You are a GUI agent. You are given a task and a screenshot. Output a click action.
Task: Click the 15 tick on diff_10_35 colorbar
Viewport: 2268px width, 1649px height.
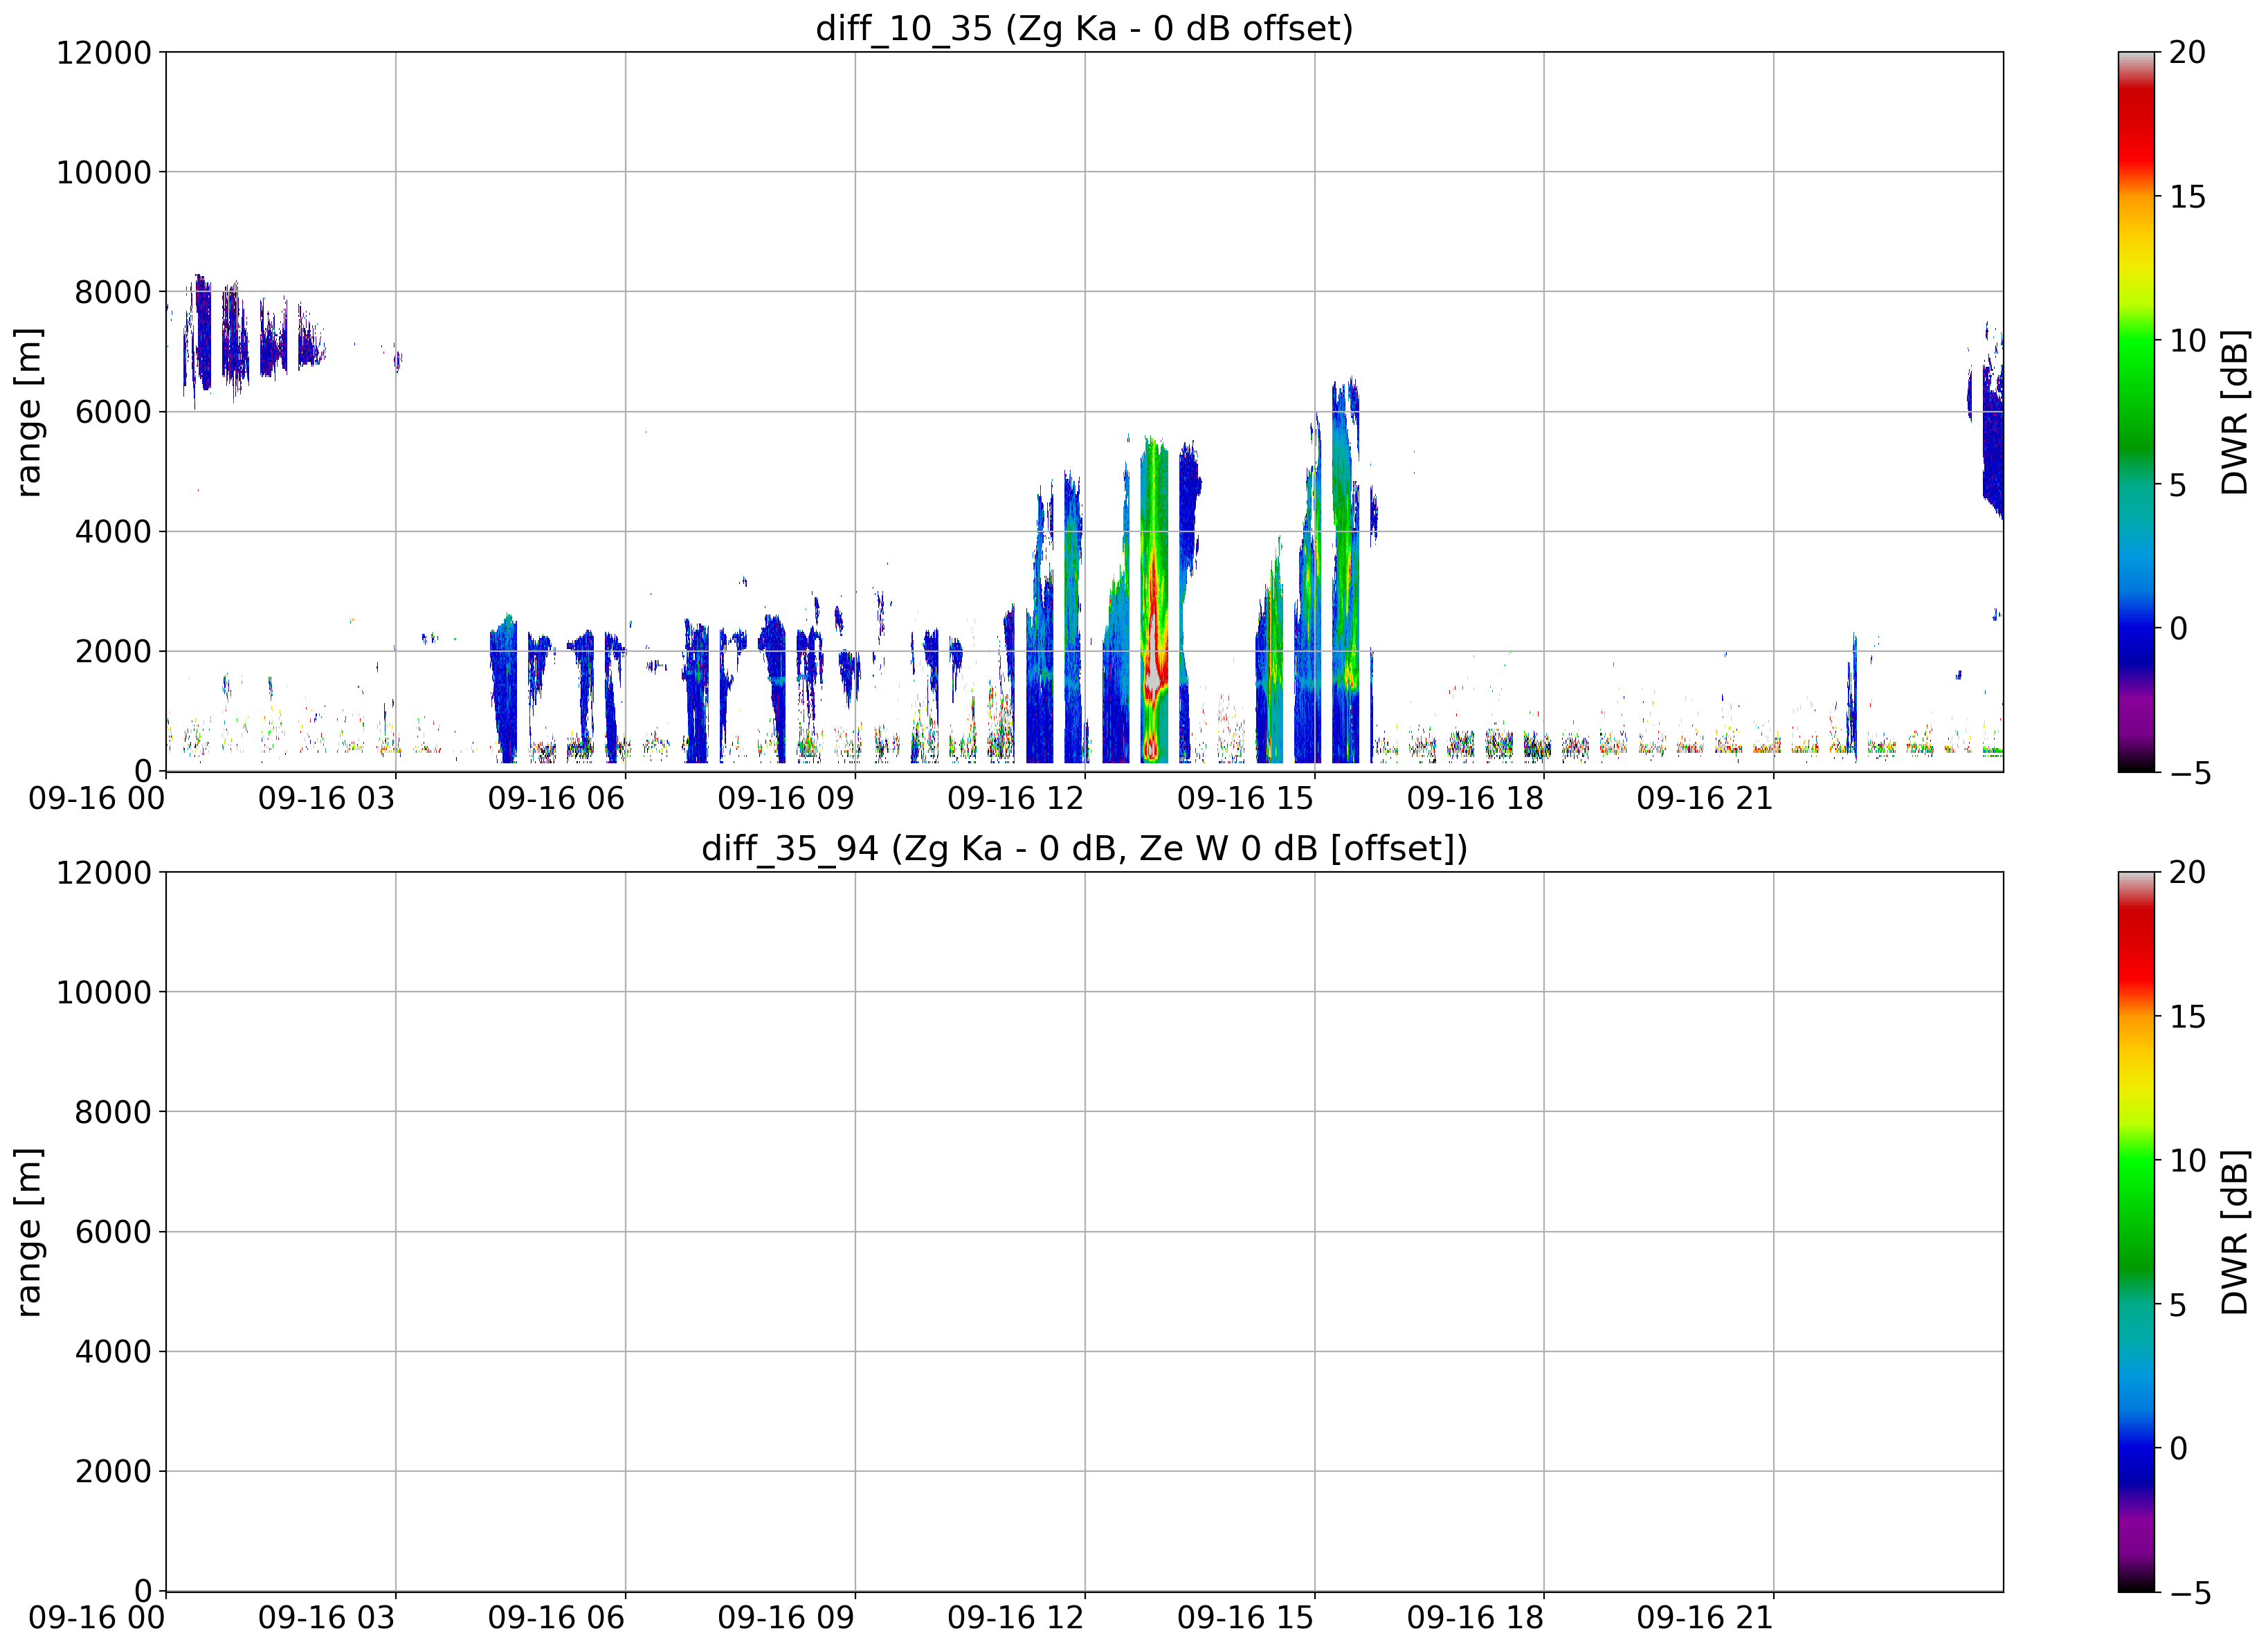(2187, 196)
